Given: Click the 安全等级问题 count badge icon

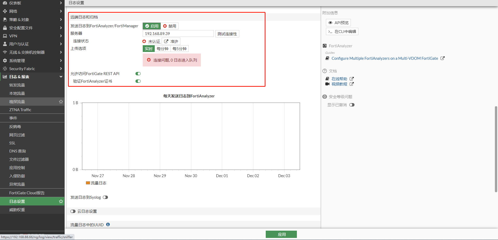Looking at the screenshot, I should 324,97.
